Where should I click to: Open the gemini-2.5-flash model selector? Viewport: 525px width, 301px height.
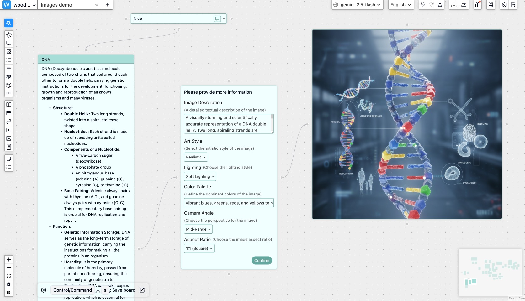[x=358, y=5]
